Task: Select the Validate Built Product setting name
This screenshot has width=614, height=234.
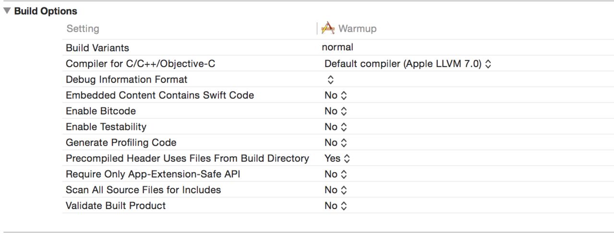Action: (x=116, y=206)
